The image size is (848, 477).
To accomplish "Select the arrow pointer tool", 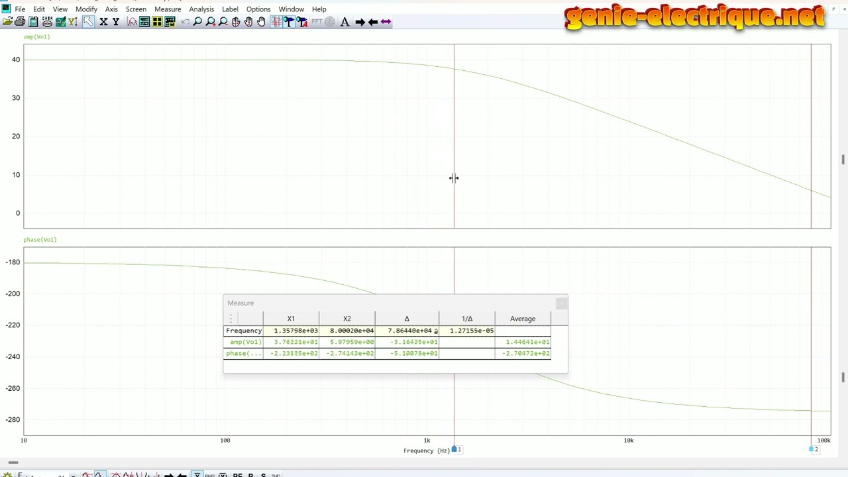I will pos(89,22).
